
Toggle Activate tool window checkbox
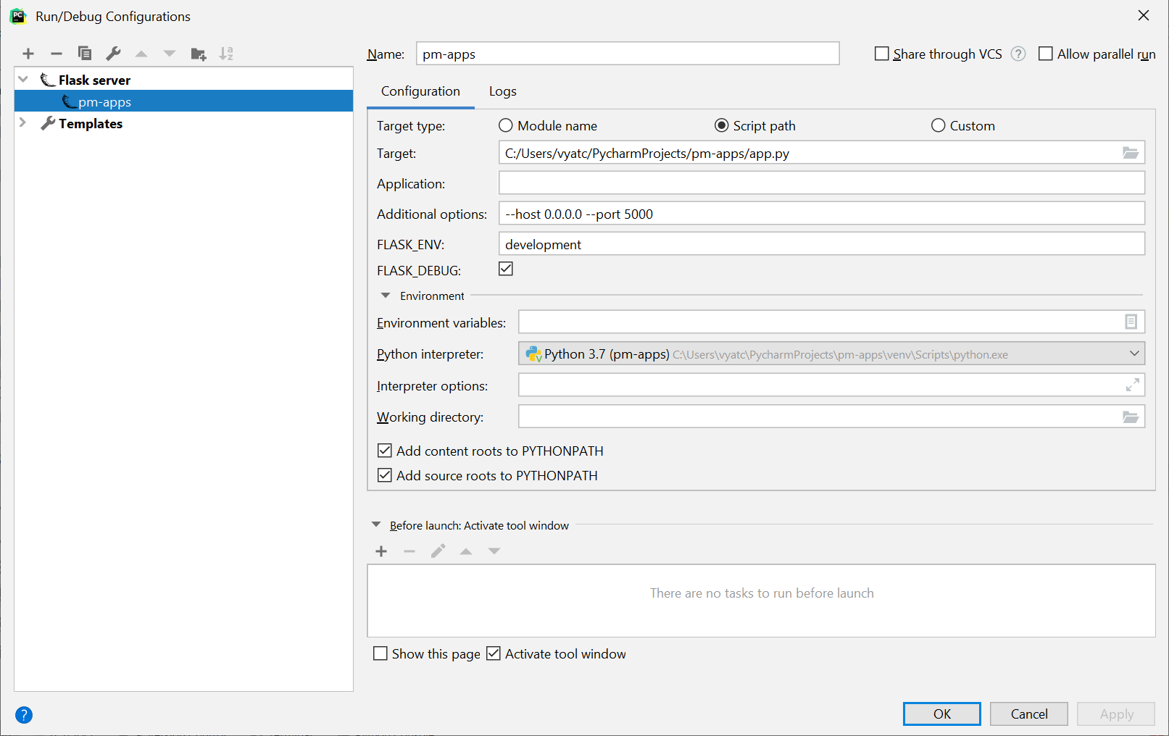coord(494,653)
